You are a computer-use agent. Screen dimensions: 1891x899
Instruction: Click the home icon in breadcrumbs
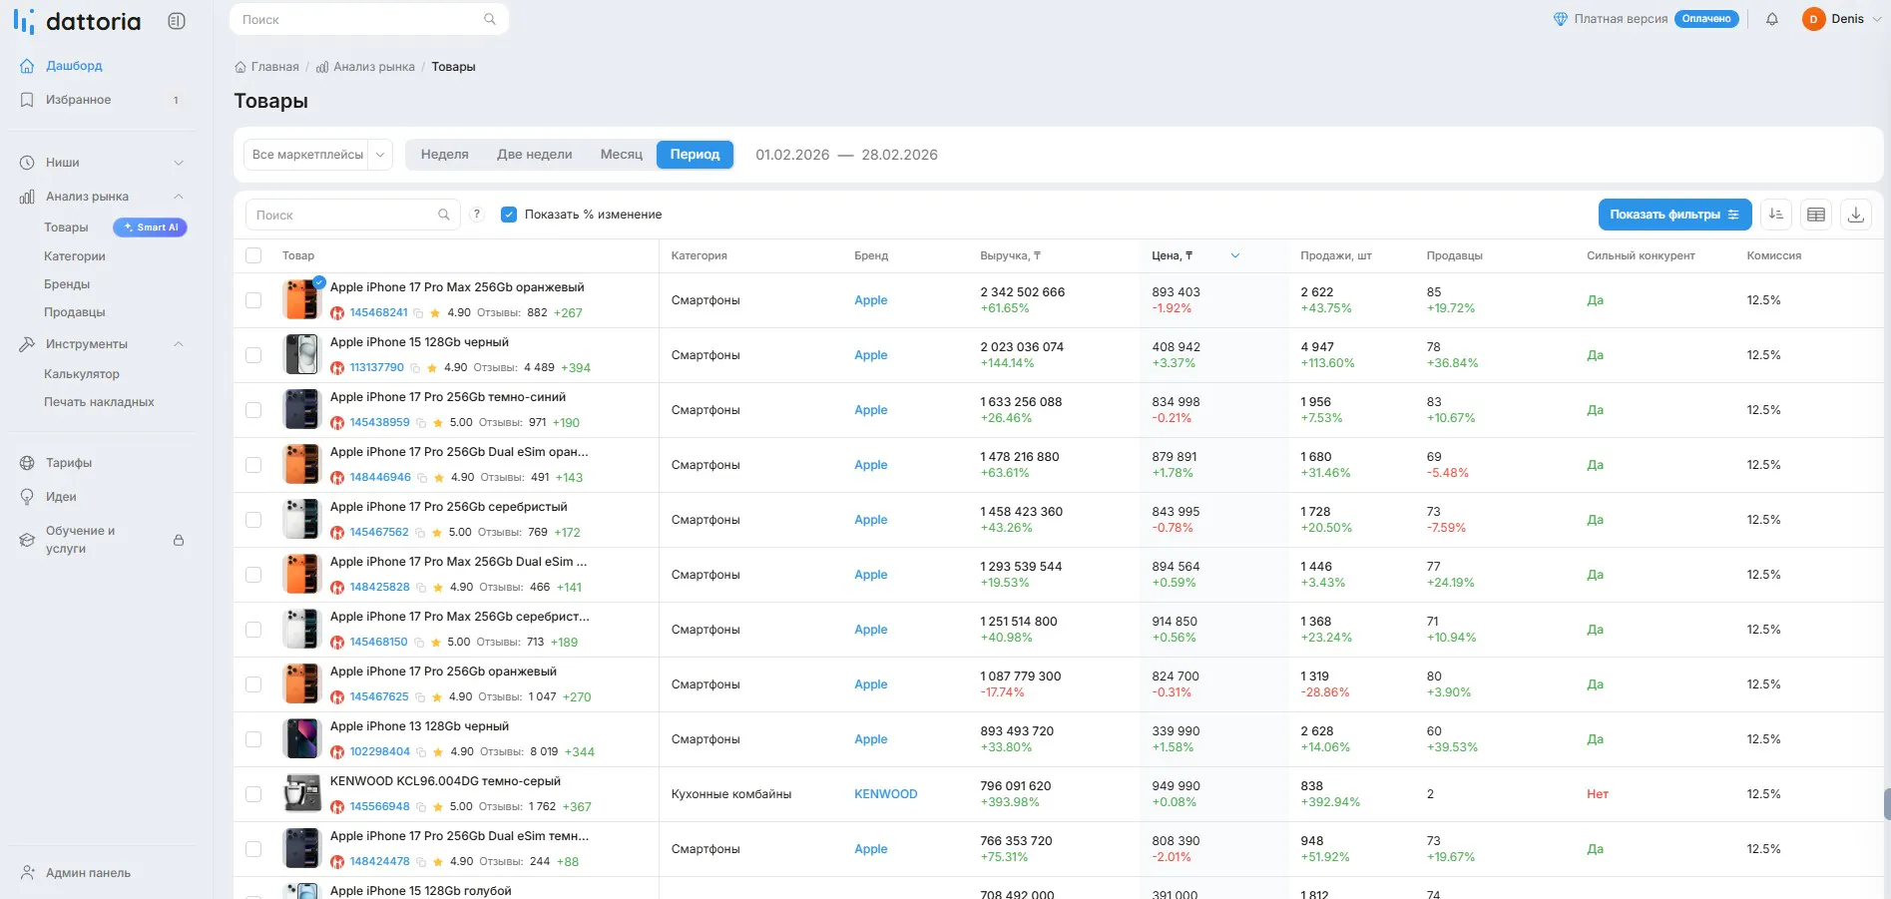pos(240,67)
